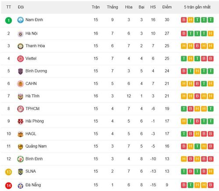Click the Hải Phòng club logo
Viewport: 219px width, 191px height.
[21, 121]
